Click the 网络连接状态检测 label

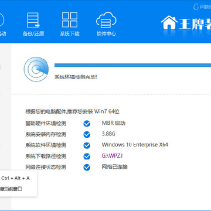point(46,167)
